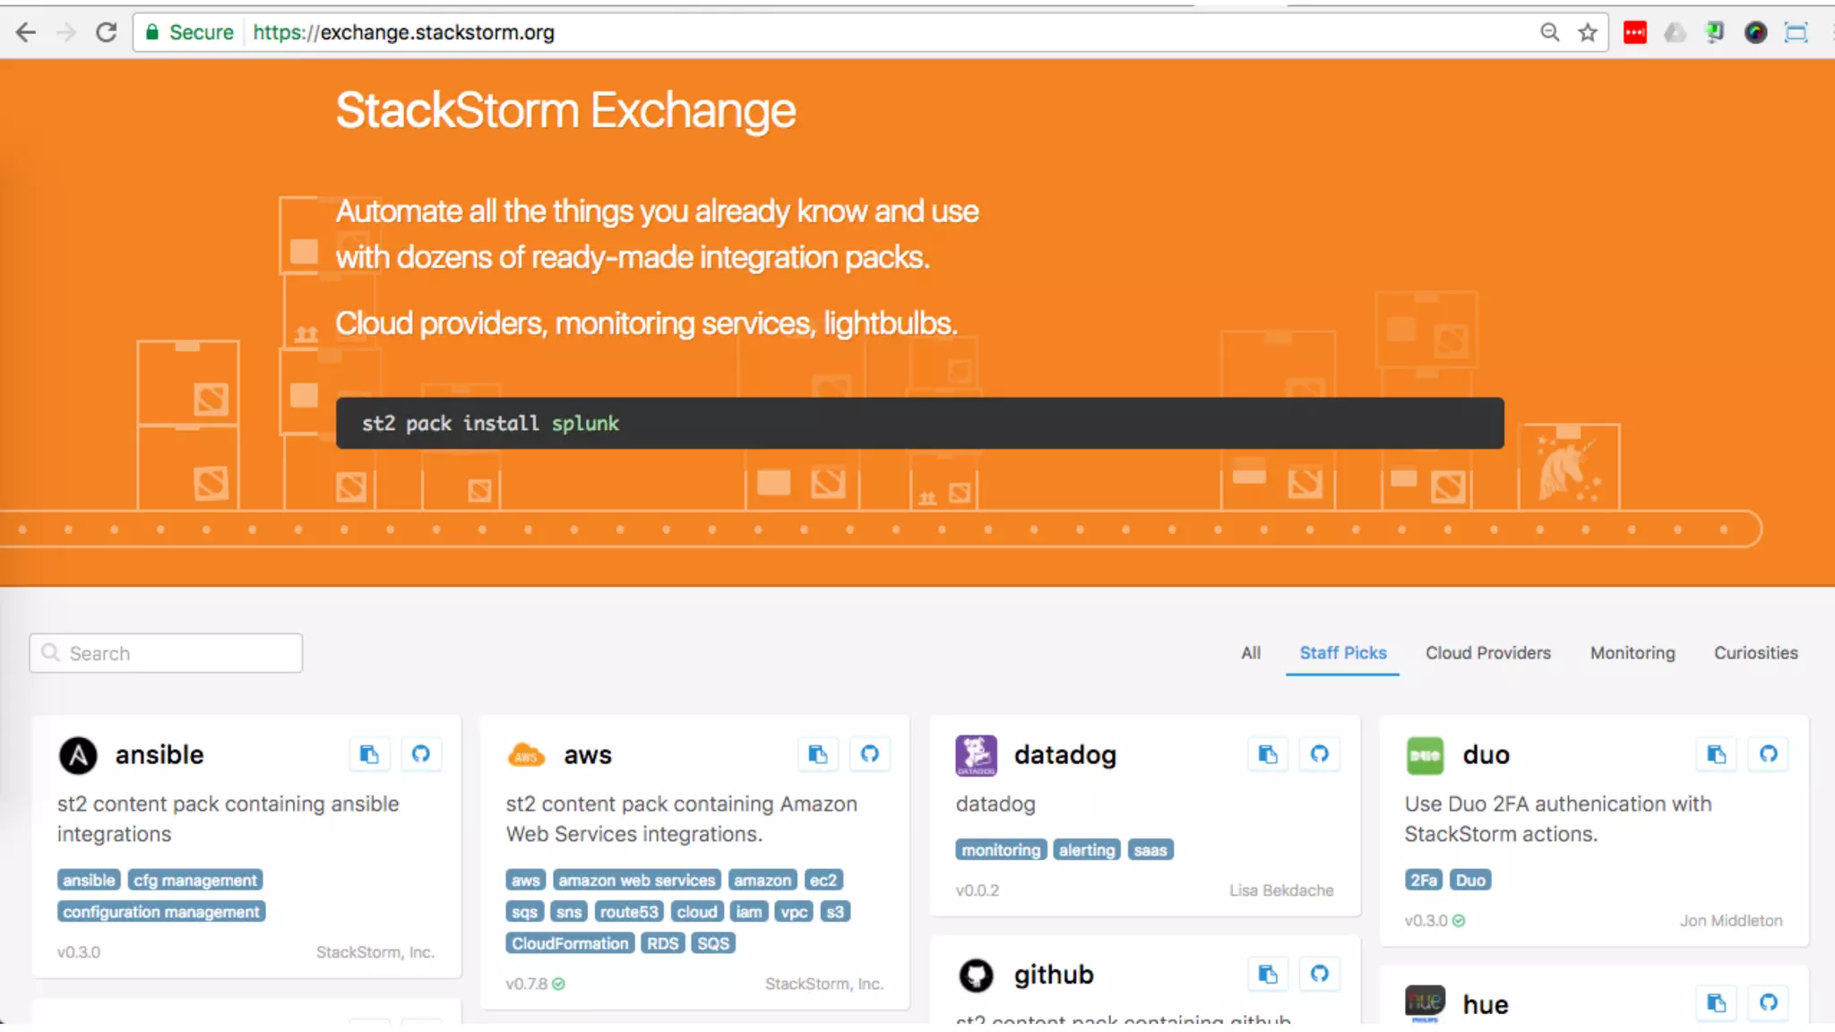This screenshot has width=1835, height=1032.
Task: Filter by the 'configuration management' tag
Action: pos(161,911)
